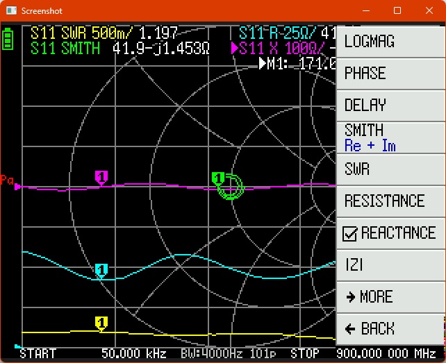Choose the |Z| impedance magnitude format

coord(390,264)
